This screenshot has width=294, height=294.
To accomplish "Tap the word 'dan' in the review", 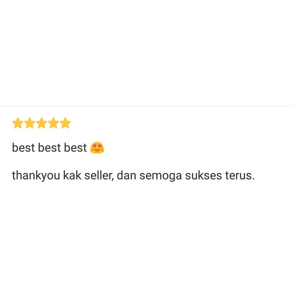I will [127, 175].
